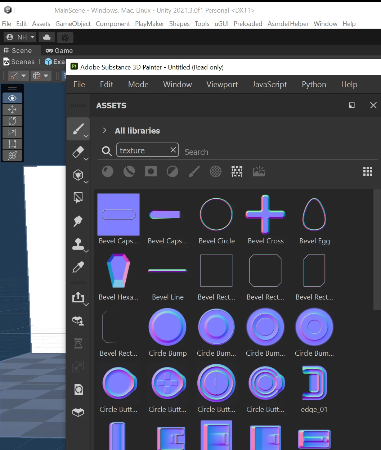Select the Eraser tool in Substance Painter
The height and width of the screenshot is (450, 381).
click(x=78, y=152)
